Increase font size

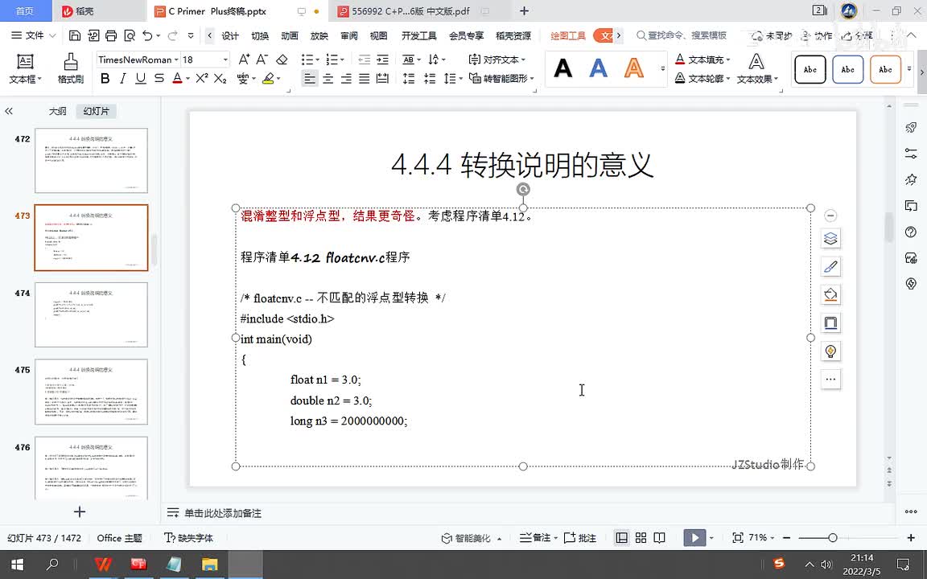[x=244, y=59]
